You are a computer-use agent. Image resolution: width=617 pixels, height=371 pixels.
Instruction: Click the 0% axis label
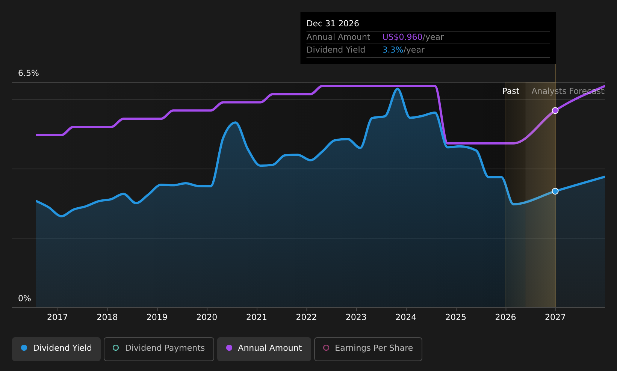point(25,299)
